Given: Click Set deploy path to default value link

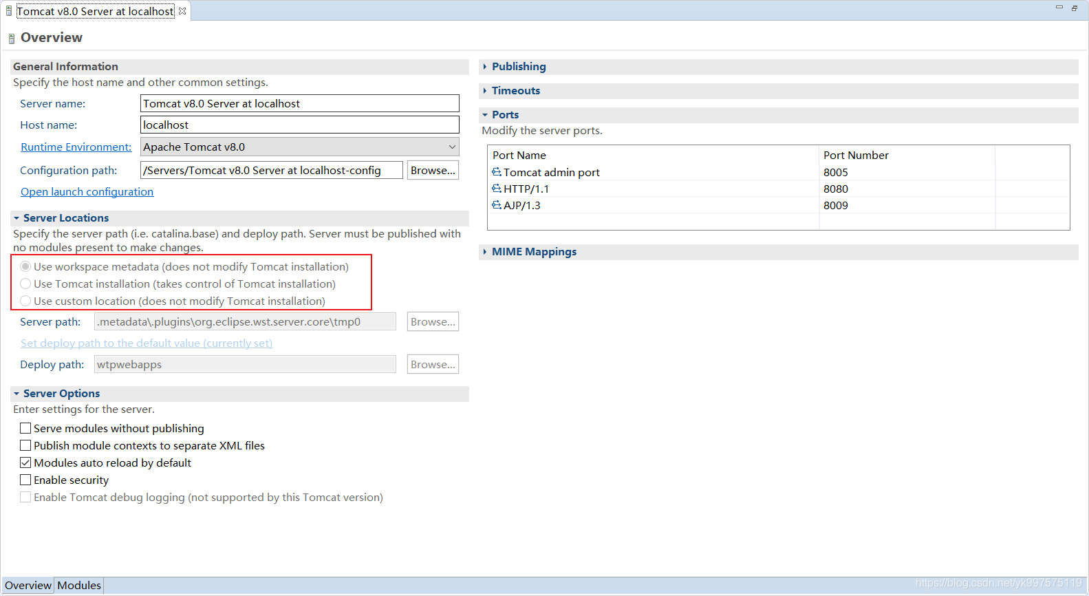Looking at the screenshot, I should point(147,343).
